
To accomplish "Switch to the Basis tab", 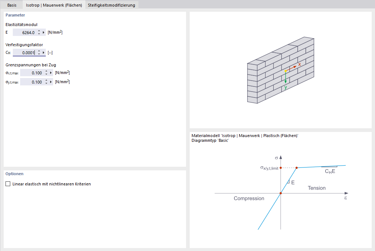I will tap(11, 5).
